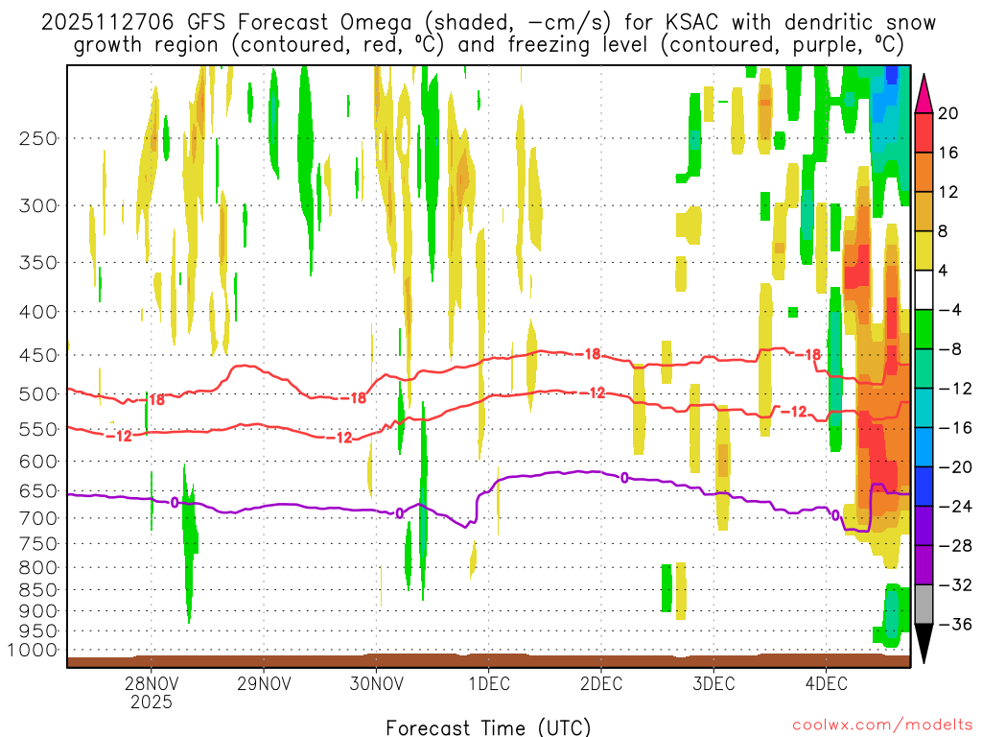982x737 pixels.
Task: Click the 550 pressure level label
Action: [38, 429]
